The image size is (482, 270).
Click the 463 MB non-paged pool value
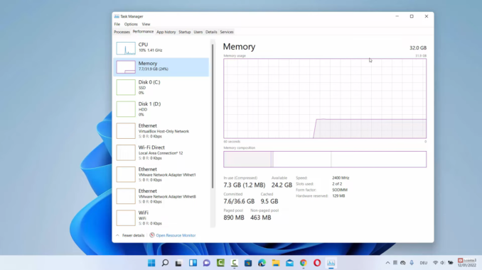point(261,218)
